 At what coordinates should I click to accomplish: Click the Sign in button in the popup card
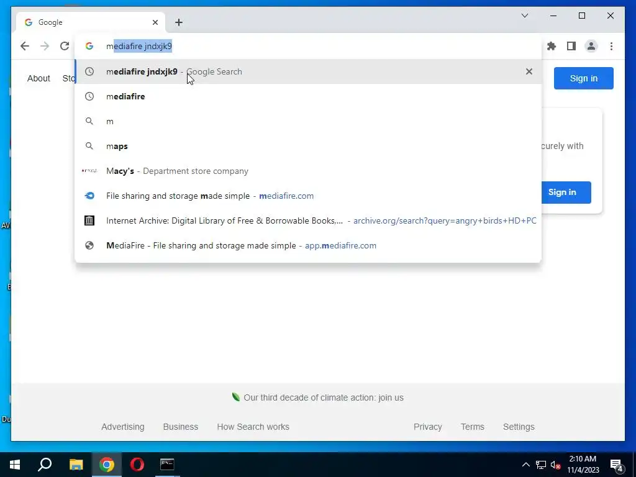click(566, 193)
